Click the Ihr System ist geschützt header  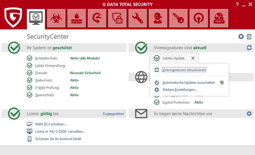(49, 48)
